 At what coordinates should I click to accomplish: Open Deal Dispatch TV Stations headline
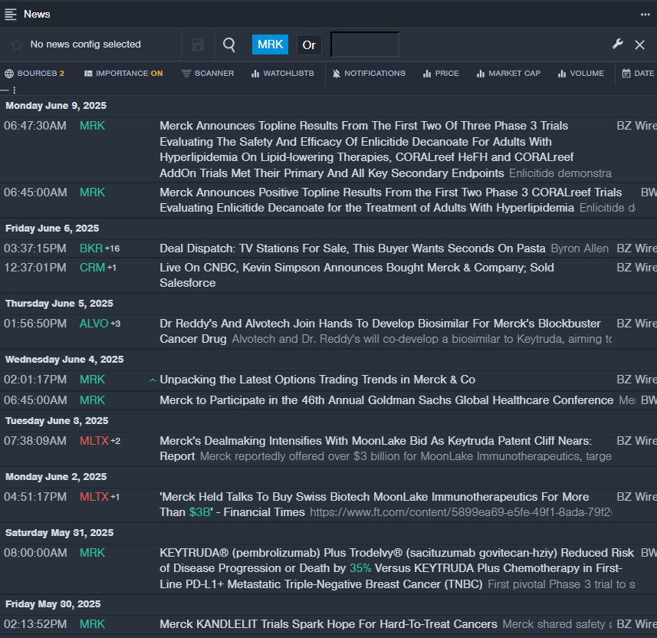353,248
